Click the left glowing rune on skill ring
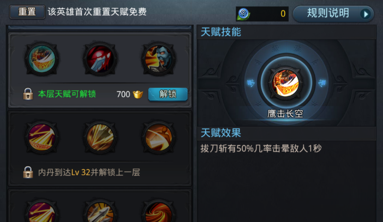The width and height of the screenshot is (383, 222). pos(251,83)
